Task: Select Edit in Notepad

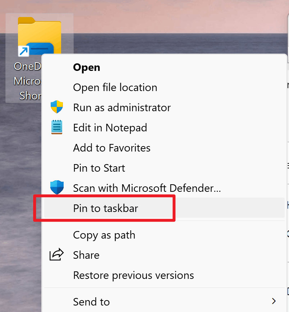Action: point(164,127)
